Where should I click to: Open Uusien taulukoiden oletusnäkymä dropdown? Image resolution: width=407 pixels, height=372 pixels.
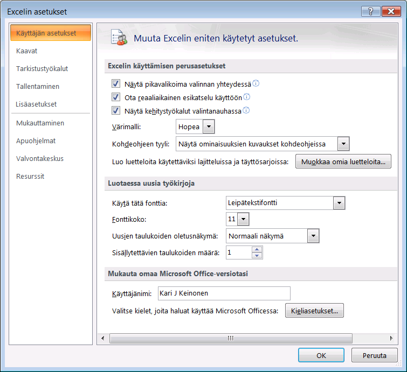313,236
